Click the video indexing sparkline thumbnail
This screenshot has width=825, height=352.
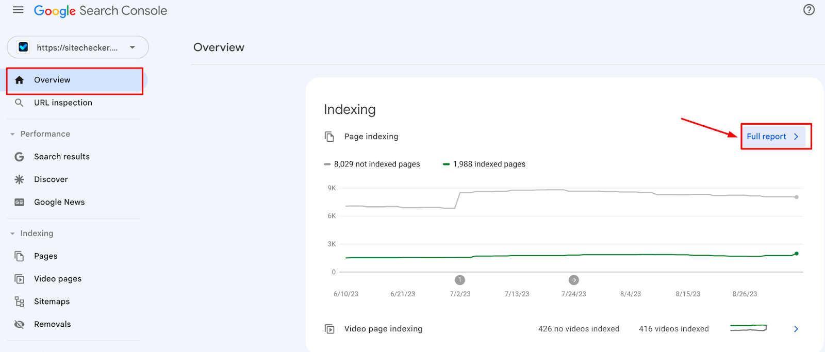tap(749, 328)
